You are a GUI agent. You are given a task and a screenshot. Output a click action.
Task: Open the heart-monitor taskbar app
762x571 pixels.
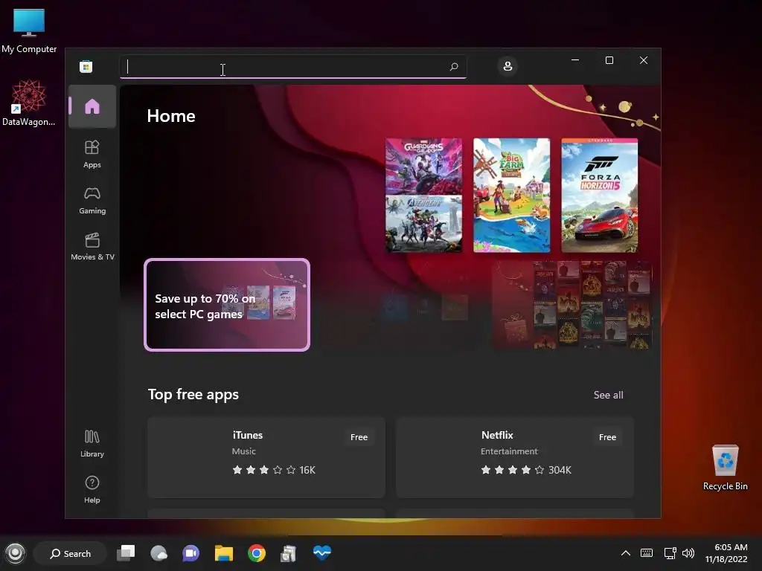pyautogui.click(x=321, y=553)
